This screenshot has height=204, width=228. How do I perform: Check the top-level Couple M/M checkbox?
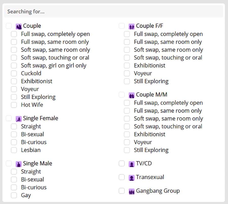click(122, 95)
